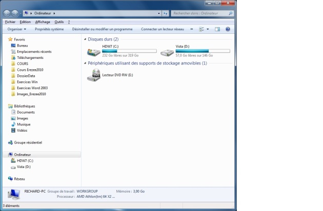Select HDW7 (C:) in navigation tree
This screenshot has height=211, width=323.
[x=22, y=161]
